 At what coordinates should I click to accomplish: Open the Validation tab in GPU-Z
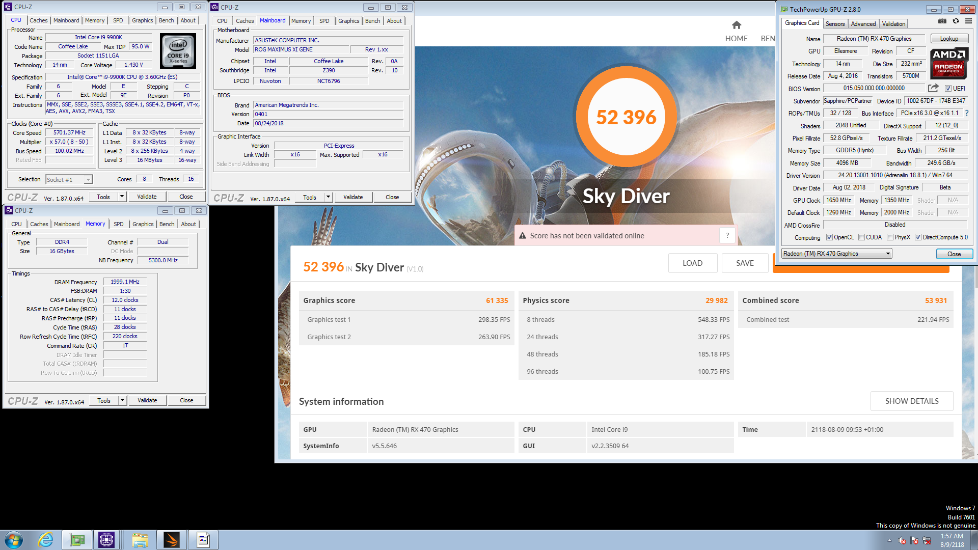pos(893,24)
